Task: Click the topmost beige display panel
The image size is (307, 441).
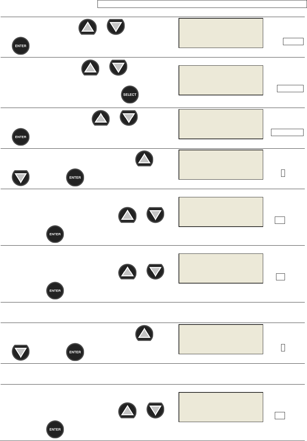Action: (x=221, y=33)
